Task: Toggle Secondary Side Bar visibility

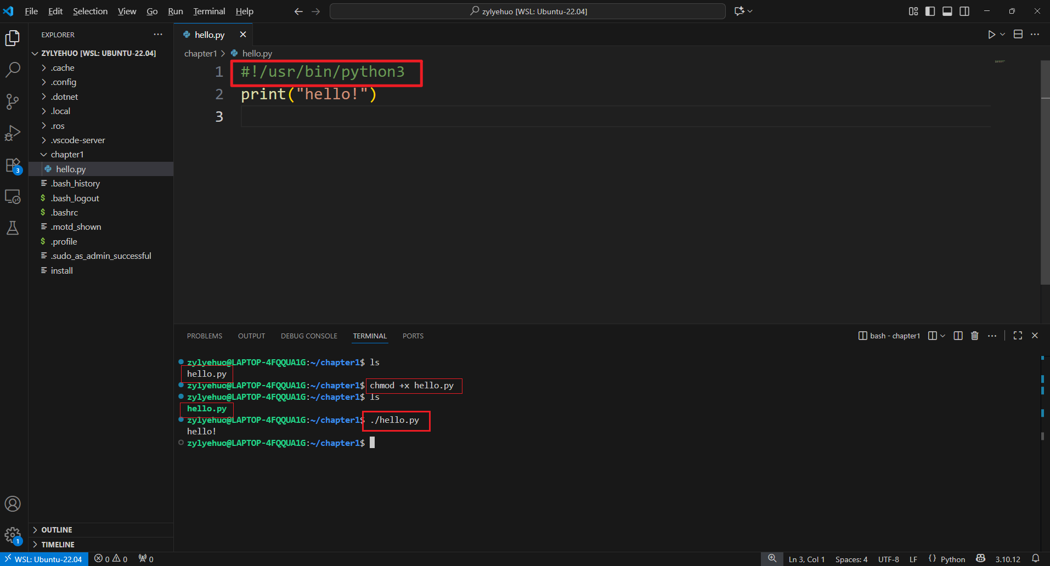Action: 964,12
